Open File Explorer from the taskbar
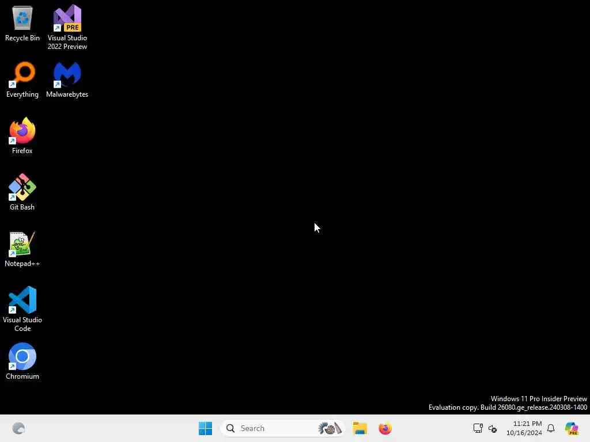This screenshot has width=590, height=442. (x=360, y=428)
